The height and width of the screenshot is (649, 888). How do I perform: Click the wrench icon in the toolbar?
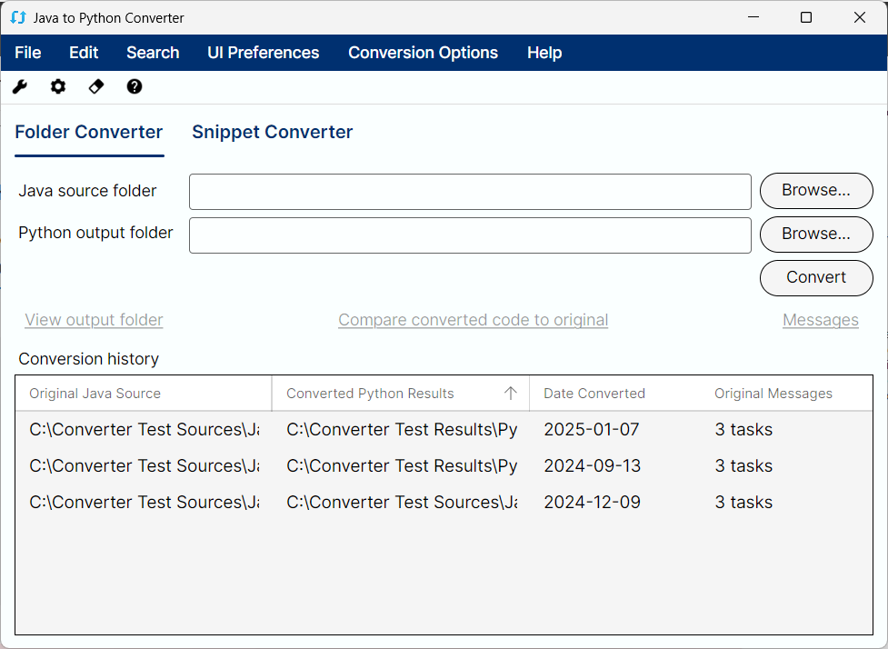[20, 86]
